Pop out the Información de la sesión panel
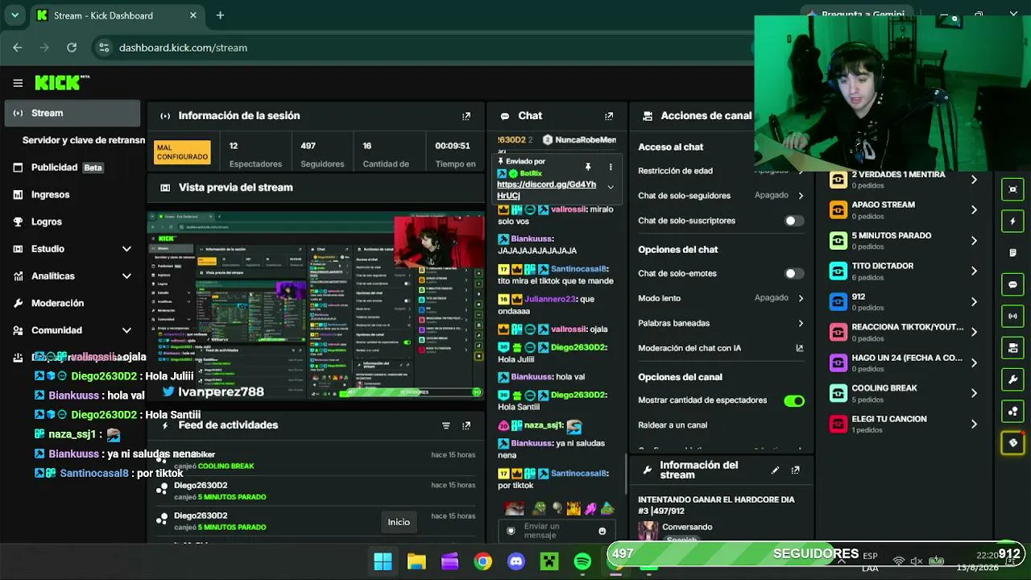 pos(466,116)
